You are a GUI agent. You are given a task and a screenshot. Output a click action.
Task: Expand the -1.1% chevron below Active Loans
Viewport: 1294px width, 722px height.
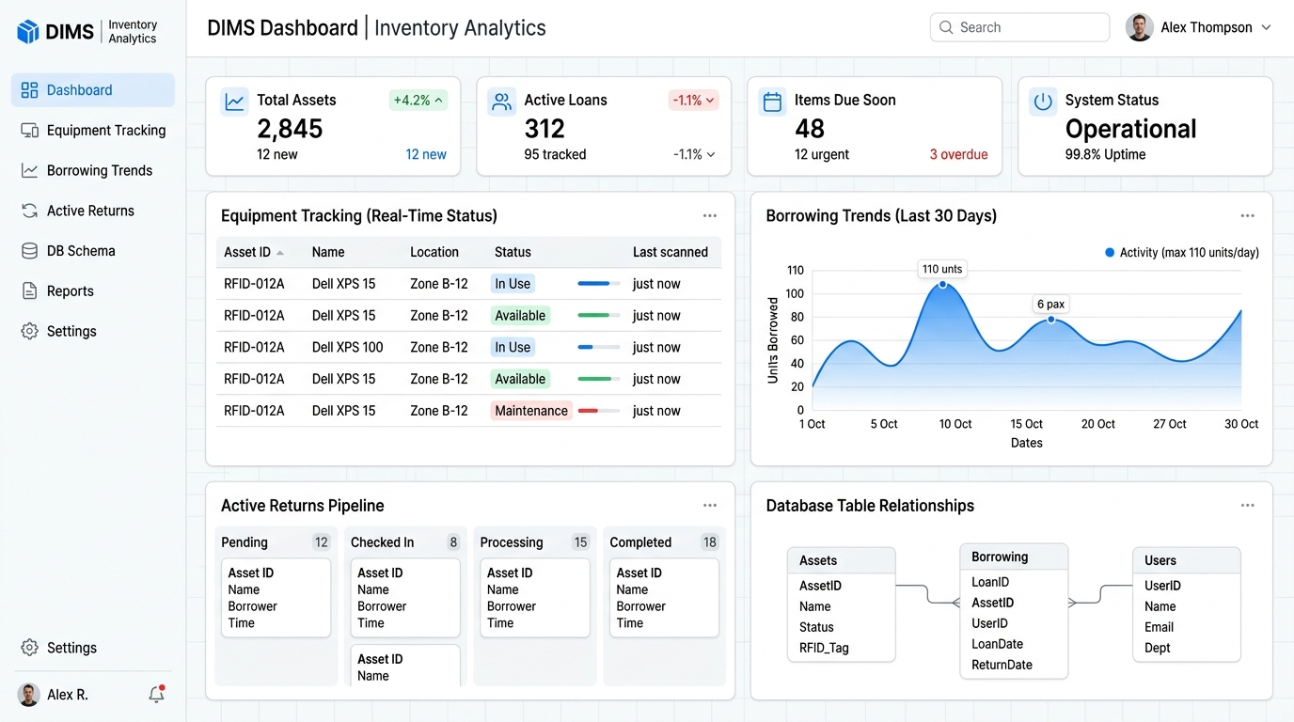tap(711, 155)
